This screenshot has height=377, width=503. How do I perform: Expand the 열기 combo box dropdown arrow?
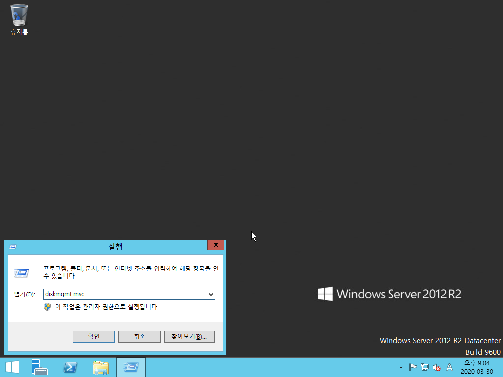[x=211, y=295]
